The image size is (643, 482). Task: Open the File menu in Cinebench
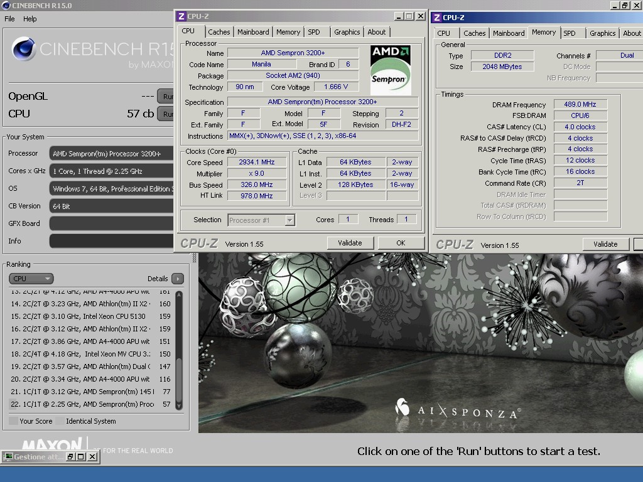click(9, 19)
